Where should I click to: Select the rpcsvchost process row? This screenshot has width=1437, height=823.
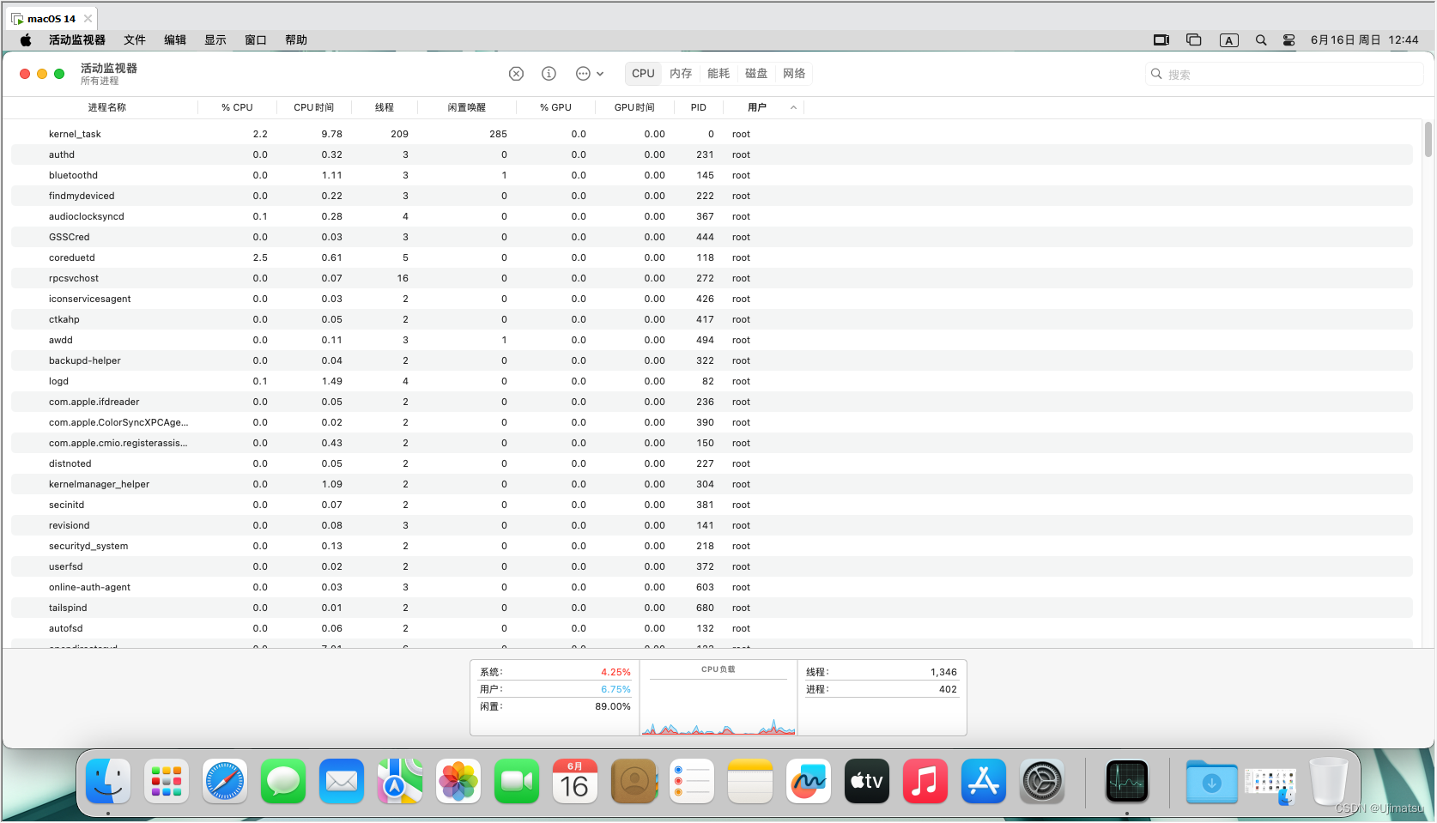[712, 278]
